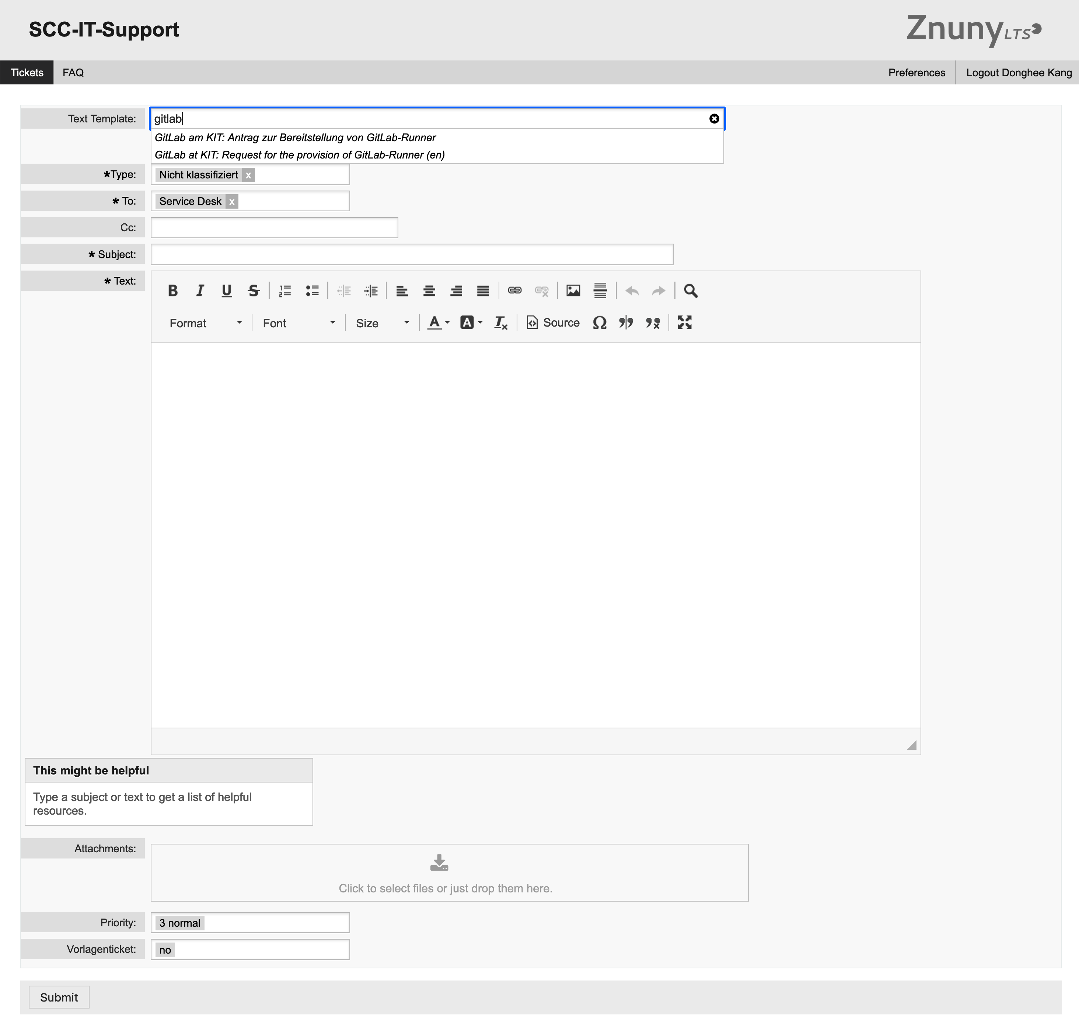This screenshot has width=1079, height=1024.
Task: Insert a numbered list
Action: pyautogui.click(x=285, y=290)
